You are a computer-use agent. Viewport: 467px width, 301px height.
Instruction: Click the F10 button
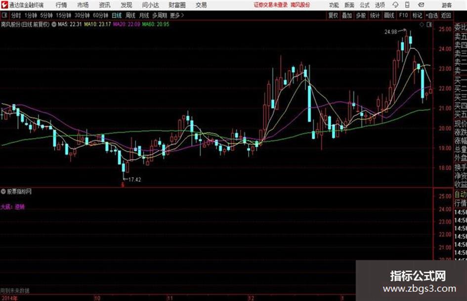pos(403,15)
